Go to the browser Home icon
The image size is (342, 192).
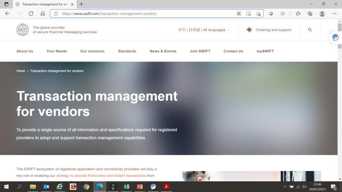click(x=43, y=14)
